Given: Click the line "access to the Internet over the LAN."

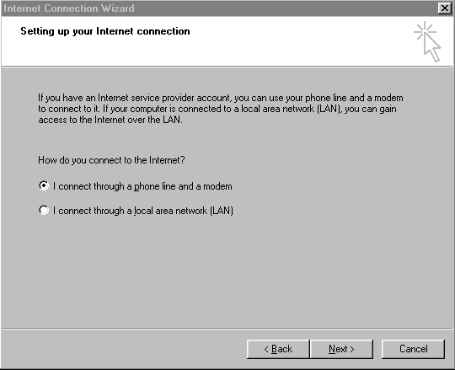Looking at the screenshot, I should tap(110, 120).
